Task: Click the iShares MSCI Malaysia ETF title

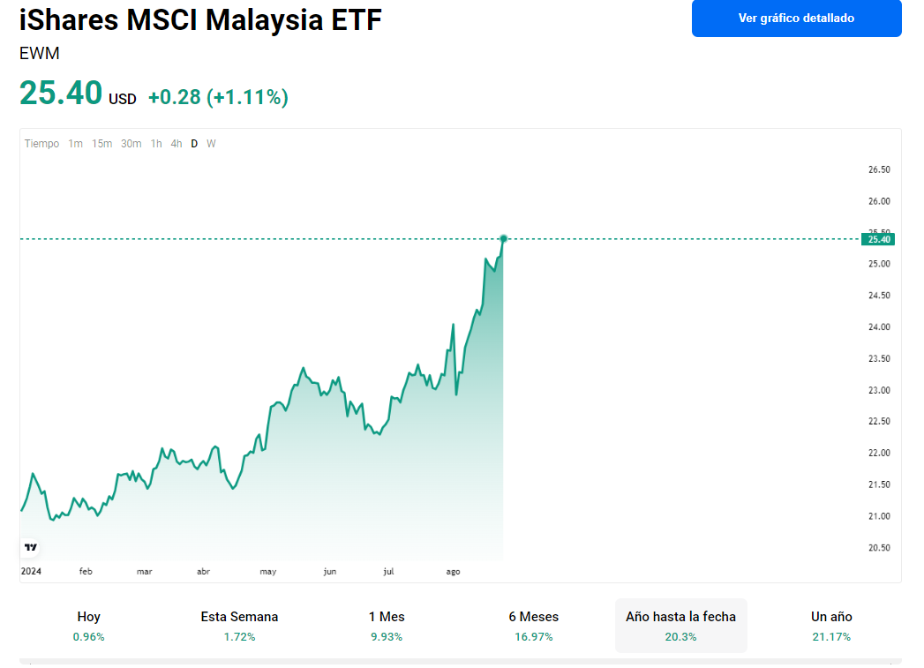Action: [x=200, y=19]
